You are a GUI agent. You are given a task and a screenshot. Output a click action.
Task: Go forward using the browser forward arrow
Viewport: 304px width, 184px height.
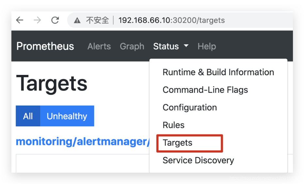pyautogui.click(x=37, y=20)
